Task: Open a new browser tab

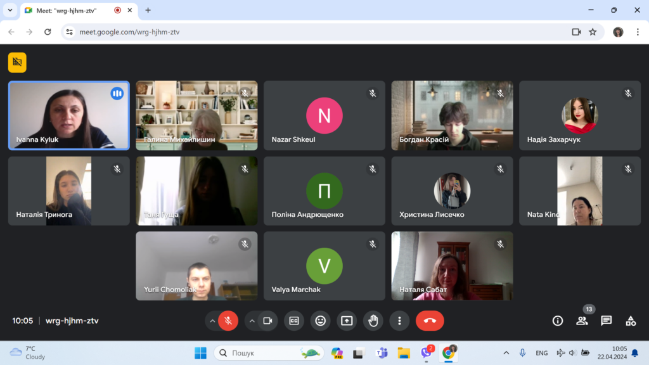Action: point(148,10)
